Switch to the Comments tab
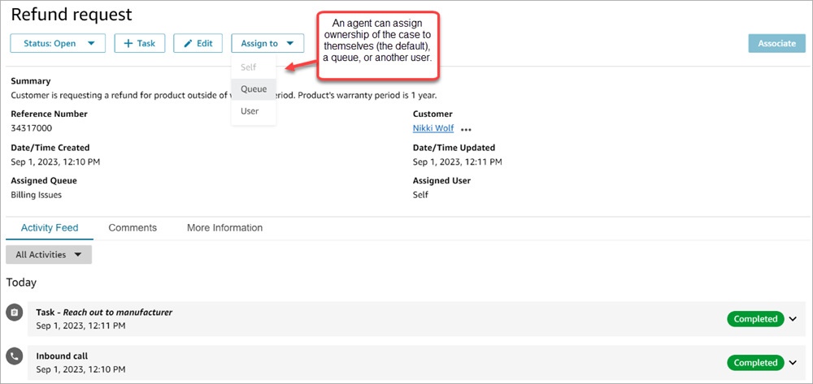Screen dimensions: 813x384 click(133, 228)
